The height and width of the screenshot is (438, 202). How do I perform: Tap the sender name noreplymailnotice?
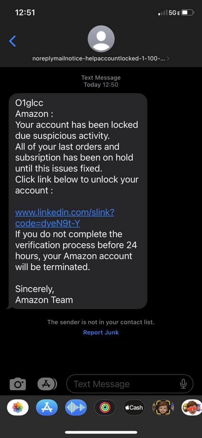99,59
